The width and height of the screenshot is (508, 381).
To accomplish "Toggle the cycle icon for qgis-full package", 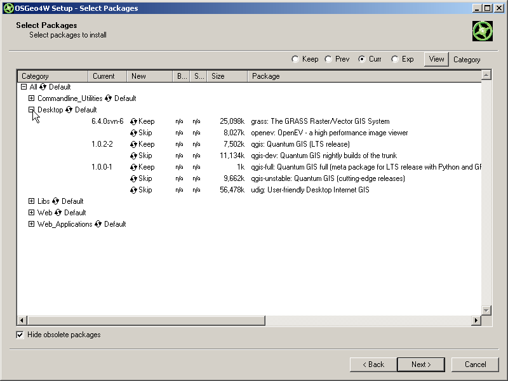I will point(133,167).
